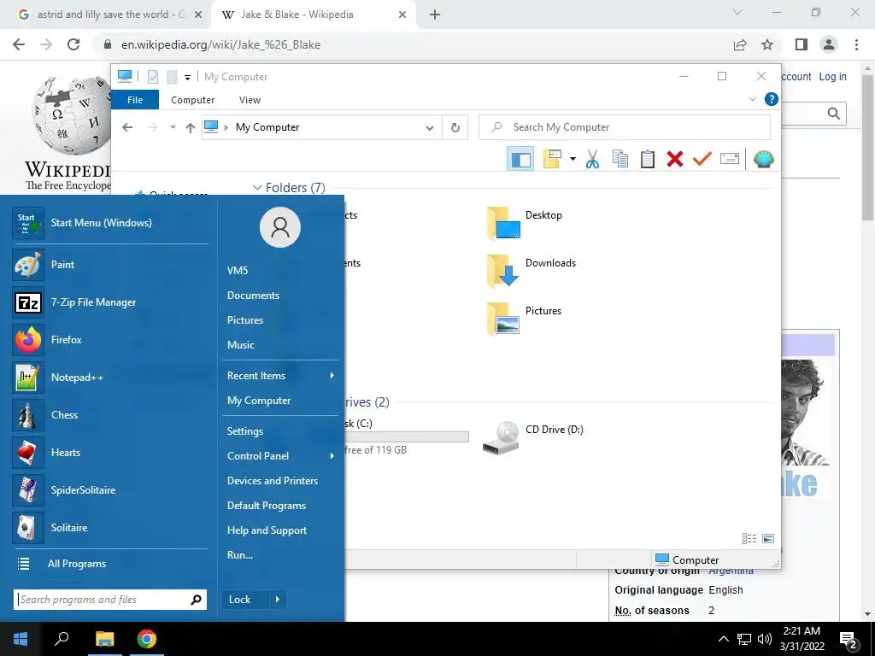
Task: Collapse the Folders (7) group
Action: point(257,187)
